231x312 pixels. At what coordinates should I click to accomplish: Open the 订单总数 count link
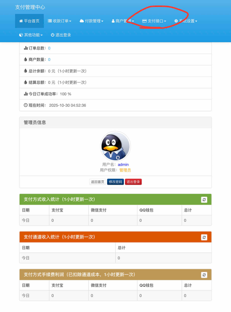(x=49, y=48)
